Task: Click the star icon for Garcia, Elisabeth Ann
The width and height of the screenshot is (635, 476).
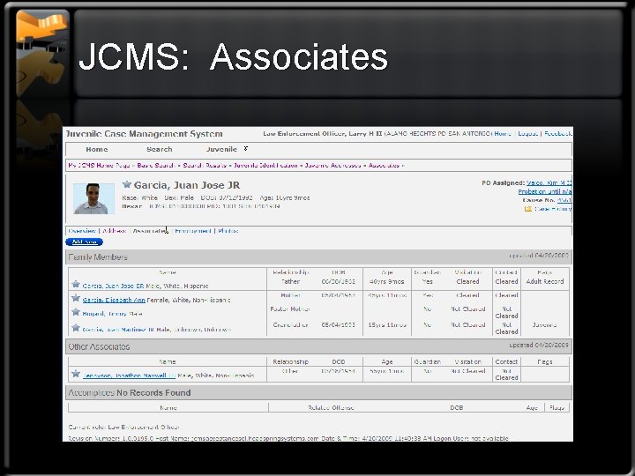Action: 76,298
